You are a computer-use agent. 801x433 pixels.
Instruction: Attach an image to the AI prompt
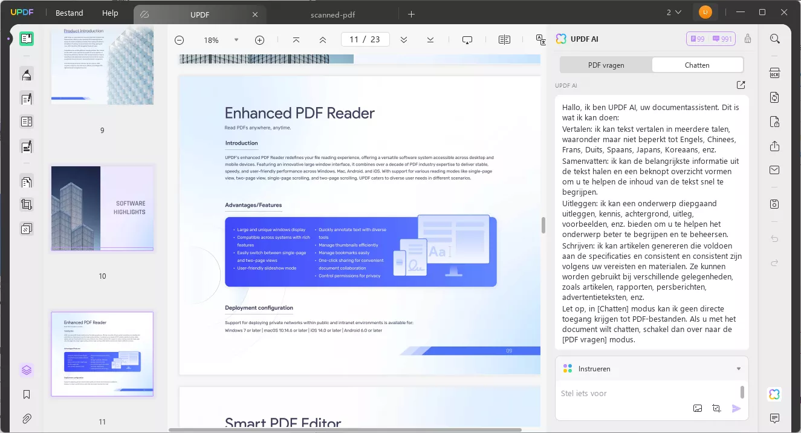click(698, 408)
